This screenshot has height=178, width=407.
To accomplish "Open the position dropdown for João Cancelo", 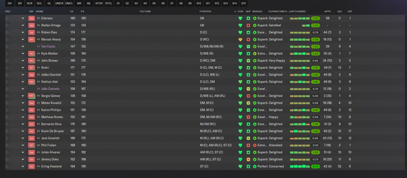I will click(x=23, y=89).
